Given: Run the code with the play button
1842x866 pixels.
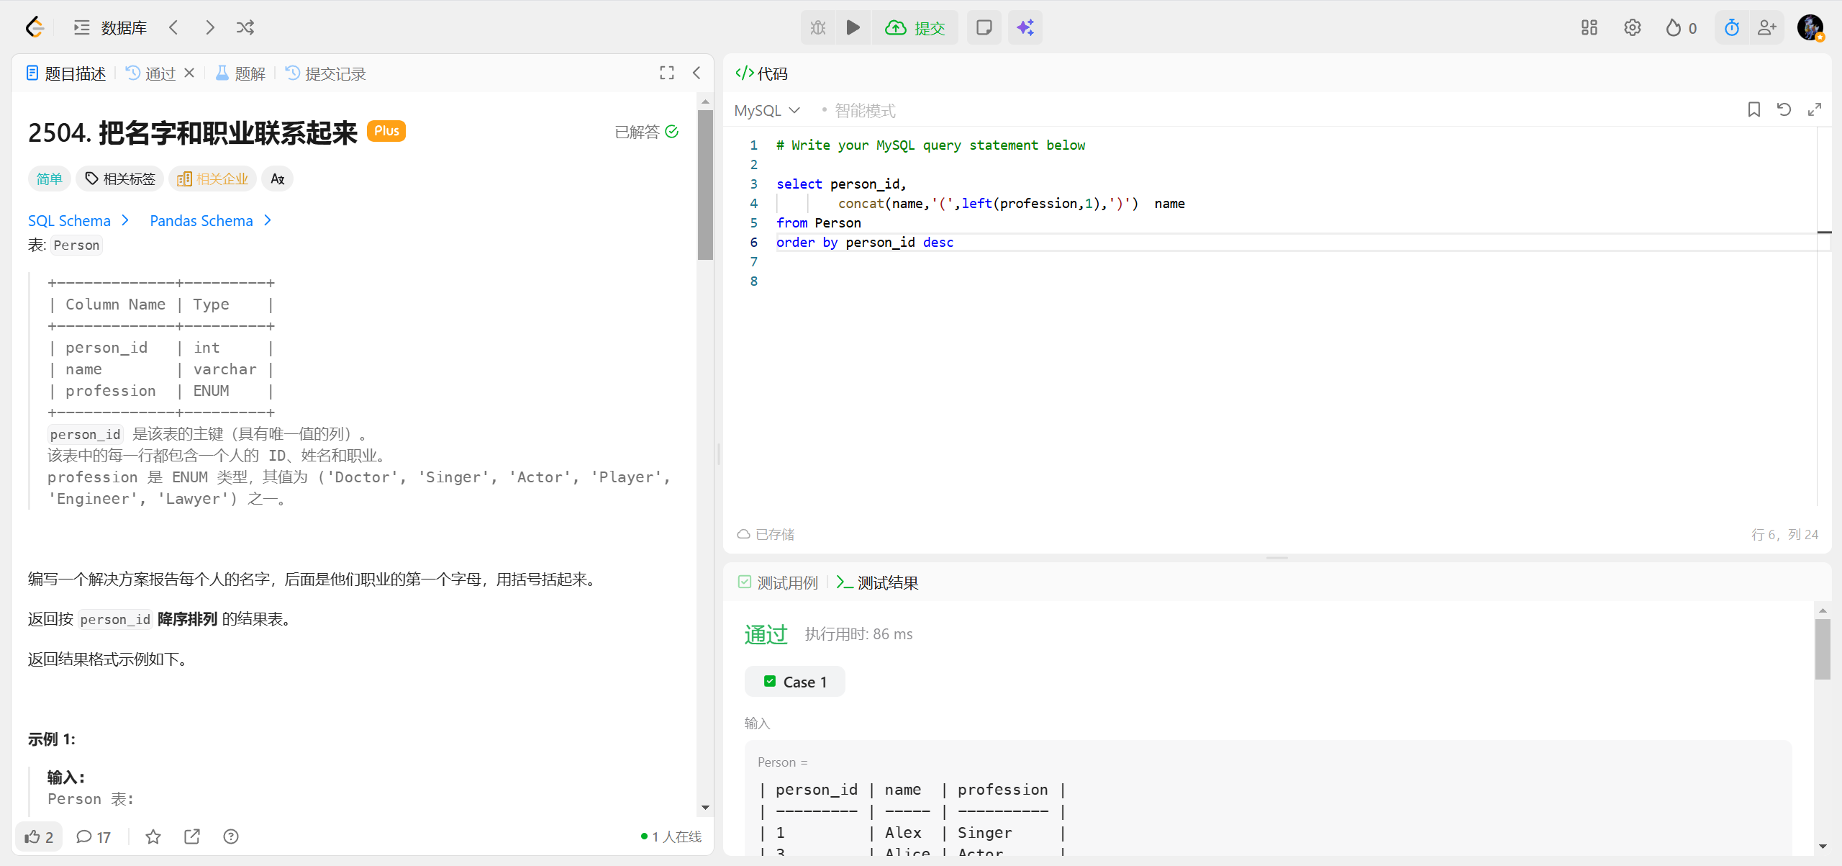Looking at the screenshot, I should click(x=853, y=27).
